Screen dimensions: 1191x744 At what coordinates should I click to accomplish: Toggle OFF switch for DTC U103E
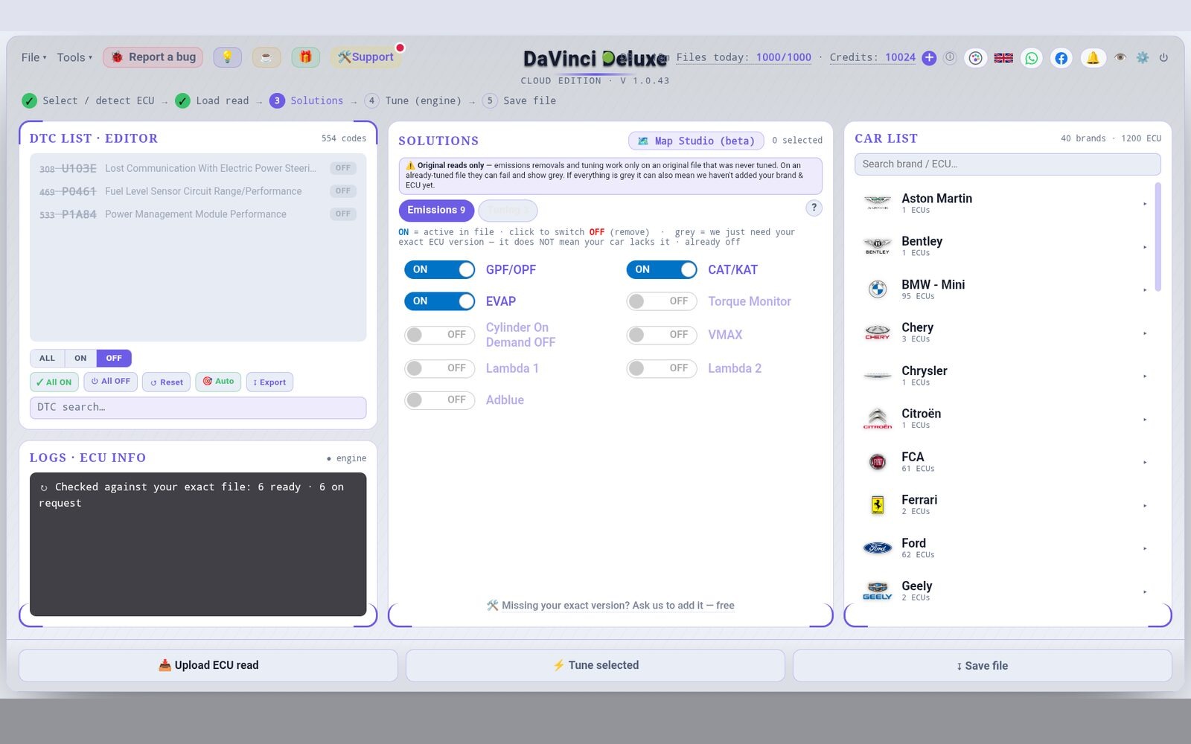[343, 168]
